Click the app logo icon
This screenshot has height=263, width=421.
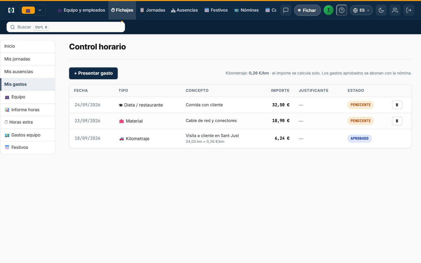click(11, 10)
